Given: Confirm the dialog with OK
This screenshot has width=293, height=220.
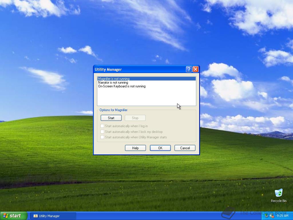Looking at the screenshot, I should point(160,148).
